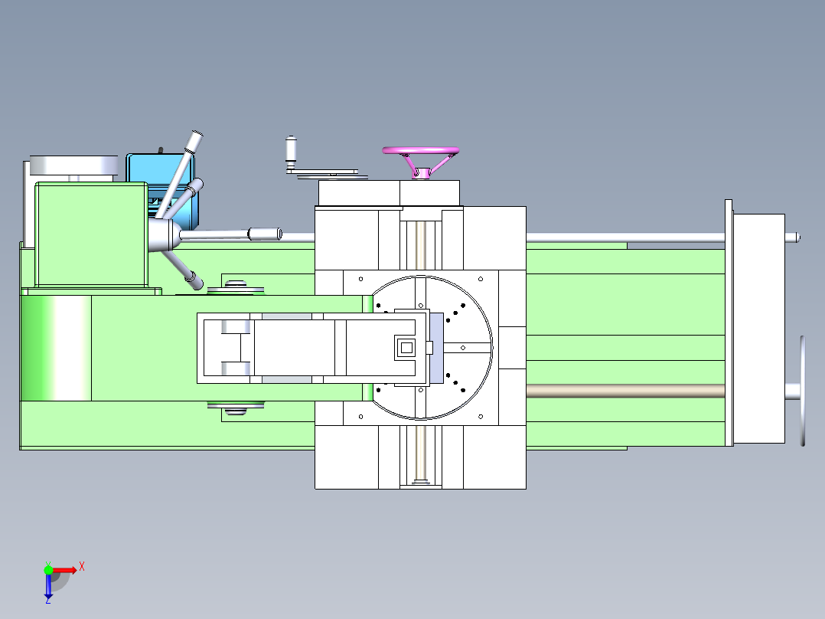Select the white end plate on the right

(758, 328)
